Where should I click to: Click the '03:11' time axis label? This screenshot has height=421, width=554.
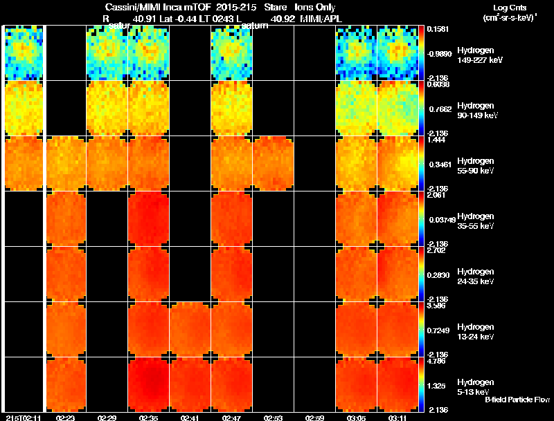pos(397,418)
